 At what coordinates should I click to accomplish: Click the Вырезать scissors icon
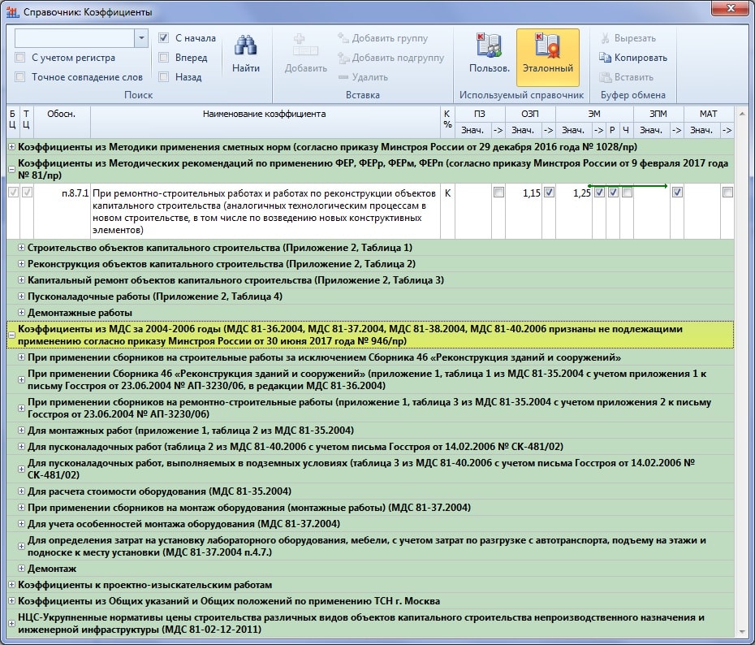[x=606, y=38]
